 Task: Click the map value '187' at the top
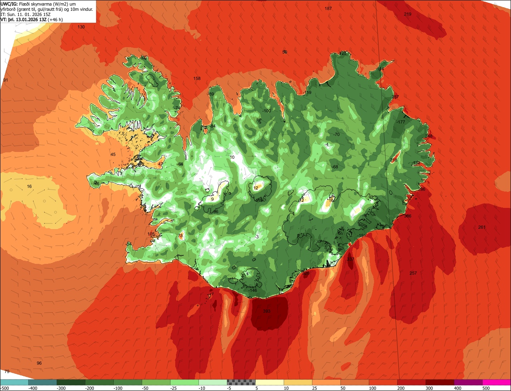(328, 9)
